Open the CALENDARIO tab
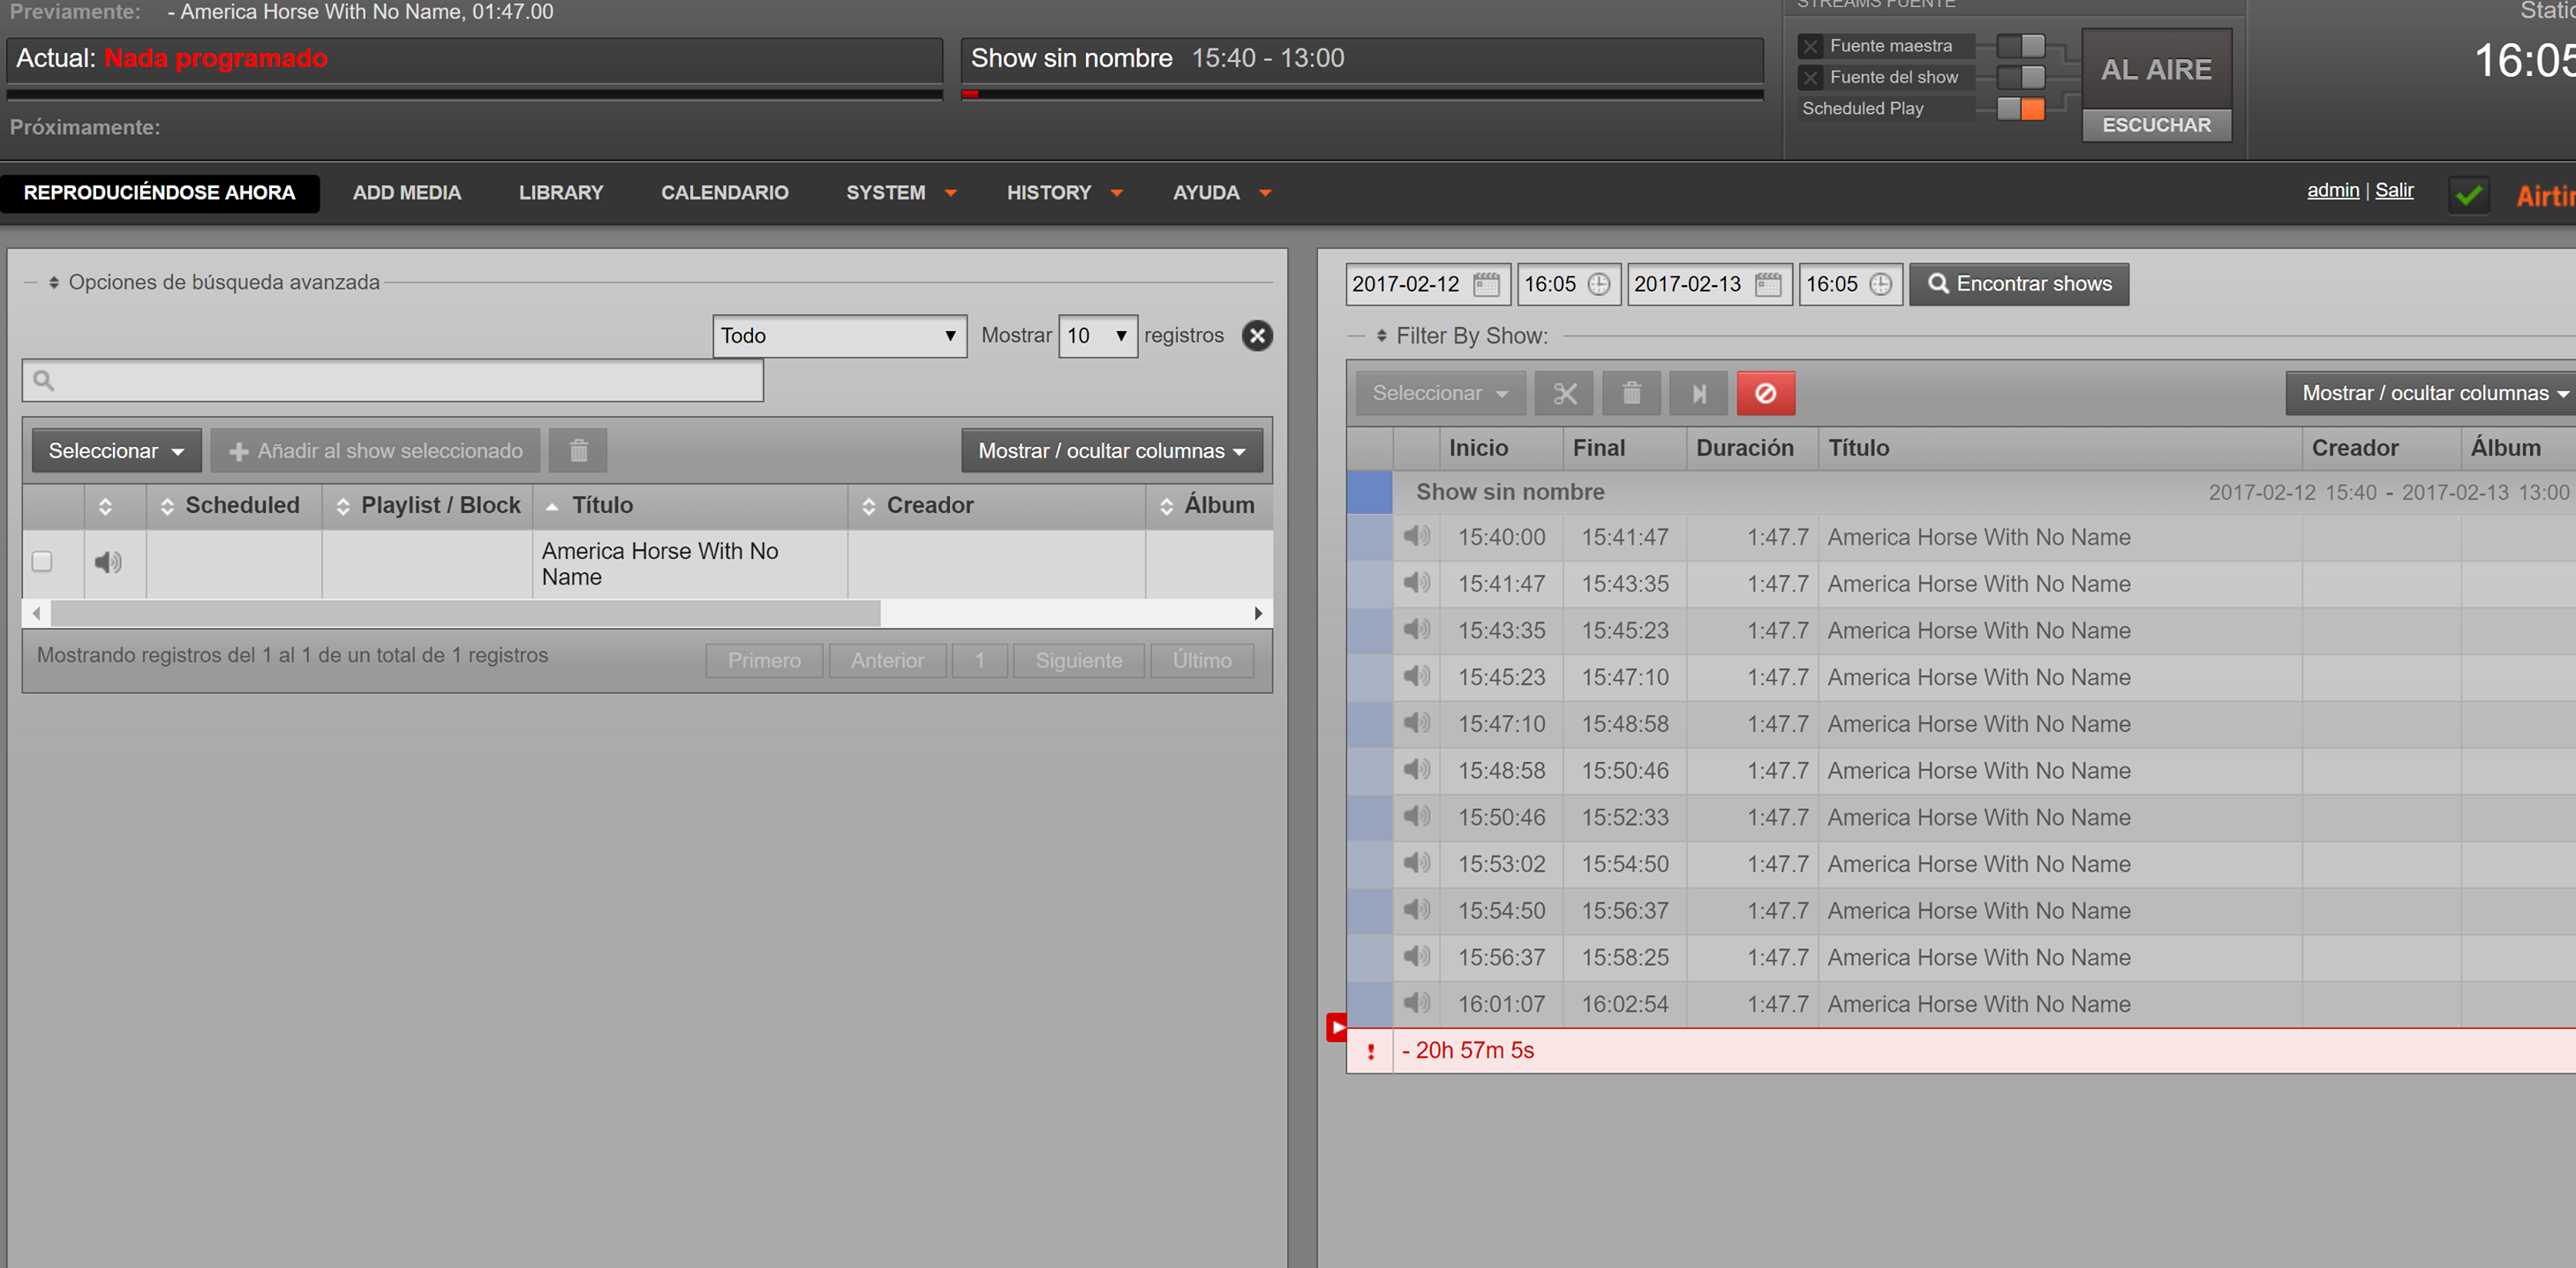This screenshot has height=1268, width=2576. pyautogui.click(x=724, y=193)
